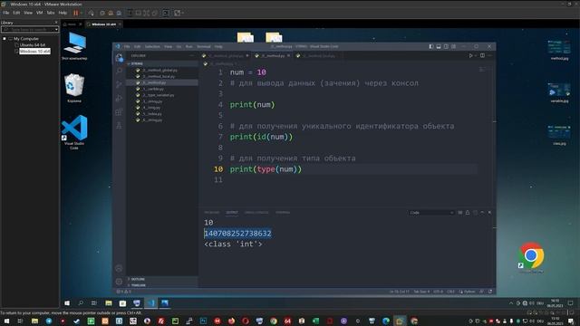Click into VMware library search field
580x326 pixels.
(x=28, y=29)
